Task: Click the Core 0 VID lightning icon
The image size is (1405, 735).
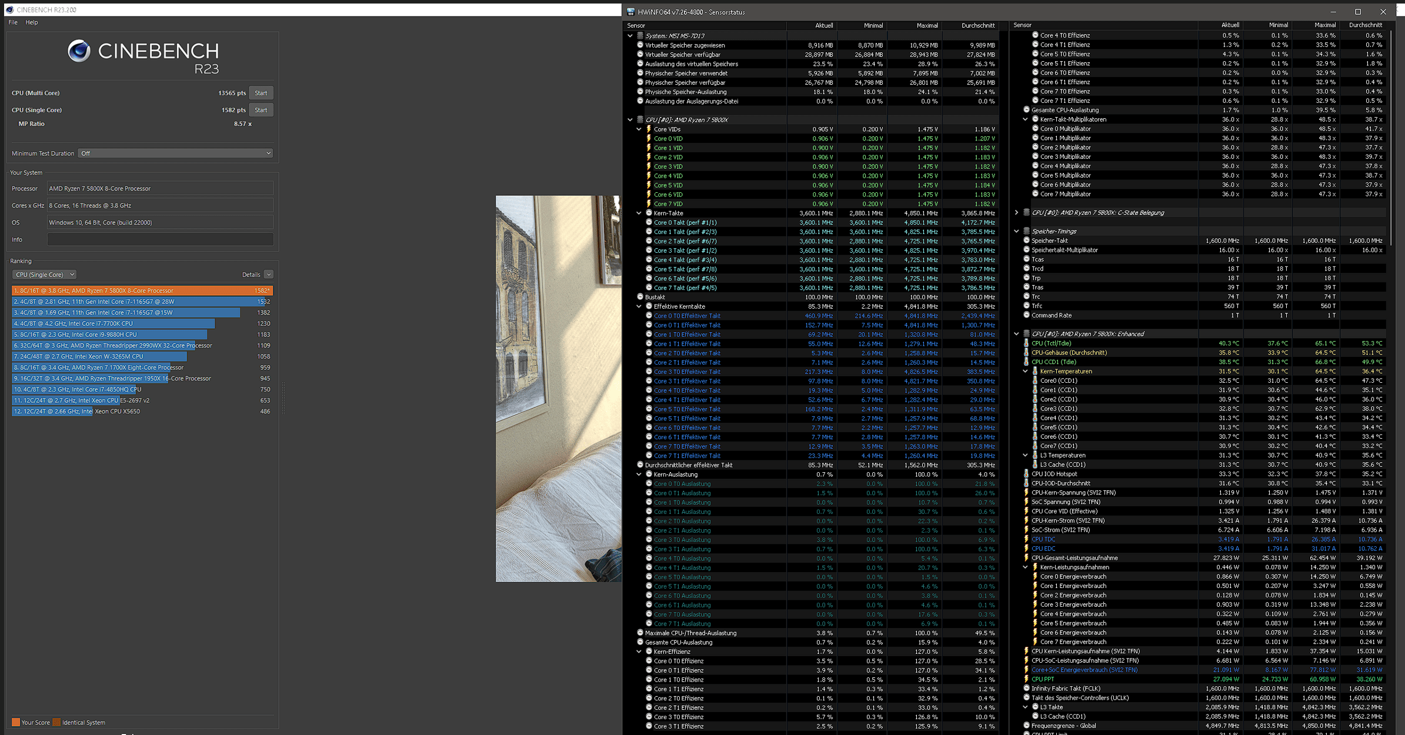Action: pyautogui.click(x=649, y=139)
